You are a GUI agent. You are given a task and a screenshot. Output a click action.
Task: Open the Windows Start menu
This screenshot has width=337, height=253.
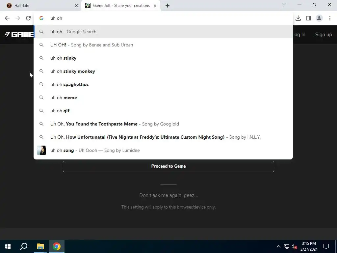click(x=8, y=246)
